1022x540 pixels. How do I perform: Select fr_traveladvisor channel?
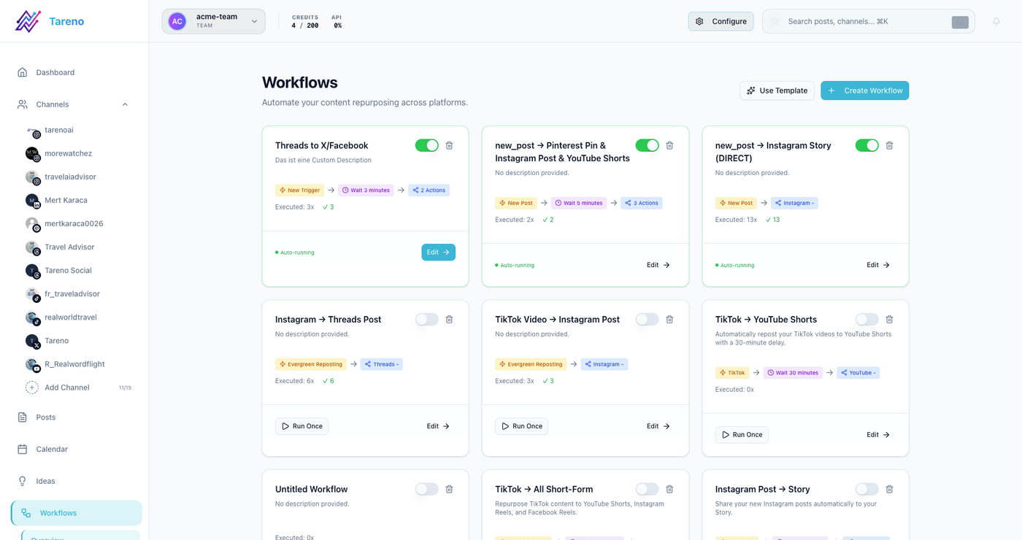click(x=74, y=293)
